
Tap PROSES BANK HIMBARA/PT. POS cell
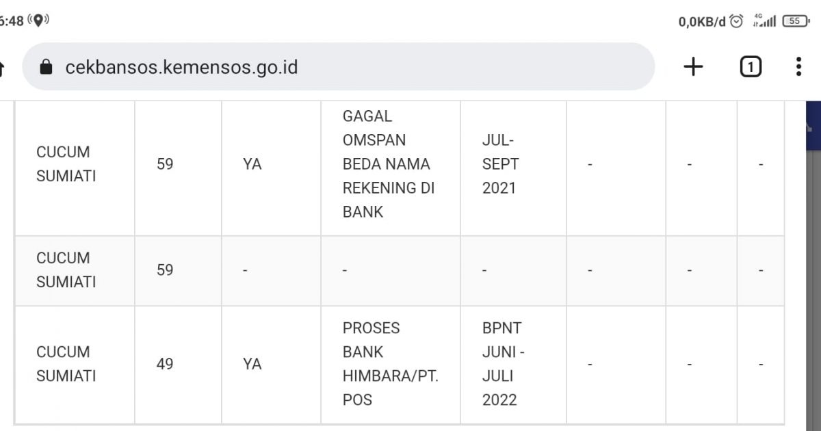tap(391, 364)
